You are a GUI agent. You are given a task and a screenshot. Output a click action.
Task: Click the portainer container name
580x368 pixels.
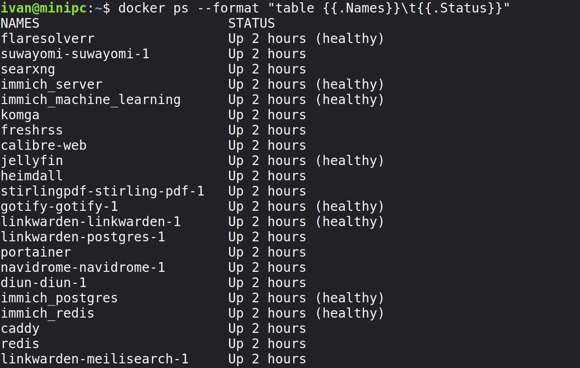[36, 252]
